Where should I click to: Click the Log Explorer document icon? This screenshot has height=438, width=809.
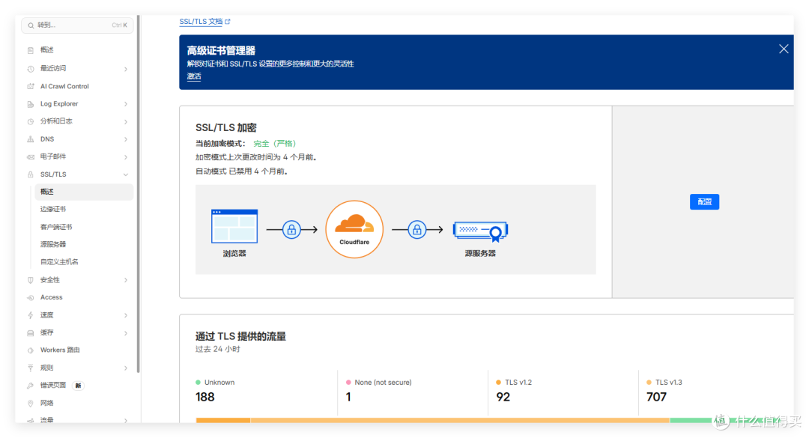[31, 104]
